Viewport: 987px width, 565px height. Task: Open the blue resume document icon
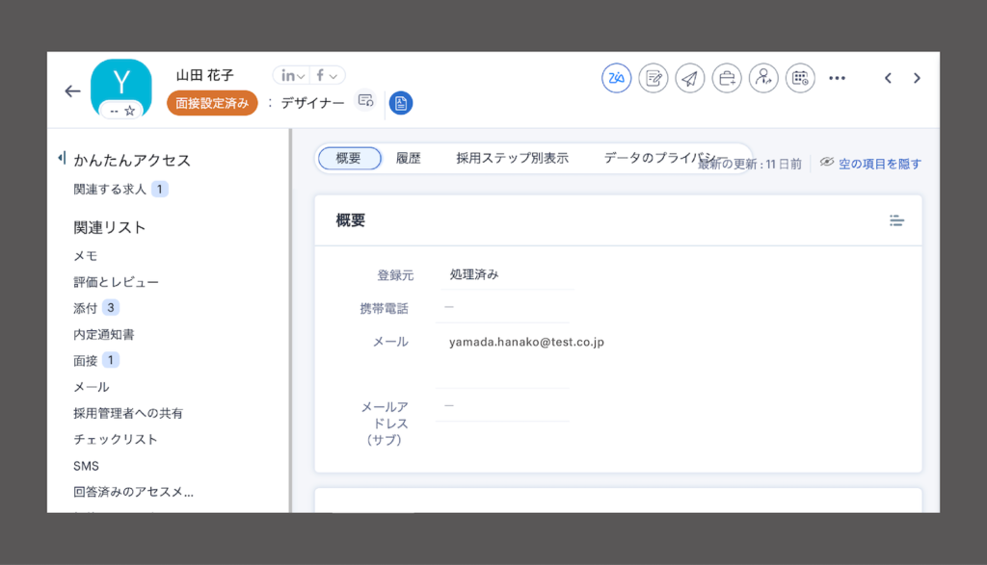(401, 102)
